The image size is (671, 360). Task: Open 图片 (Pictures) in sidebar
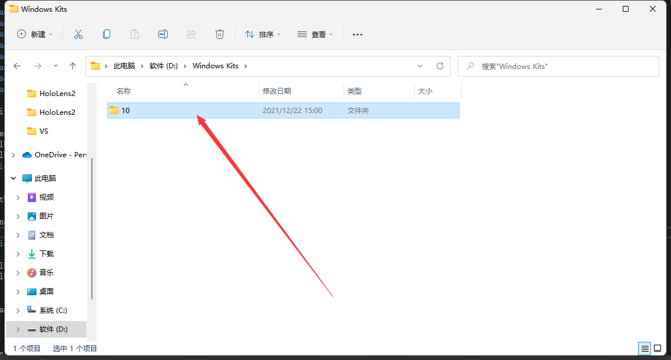(41, 216)
